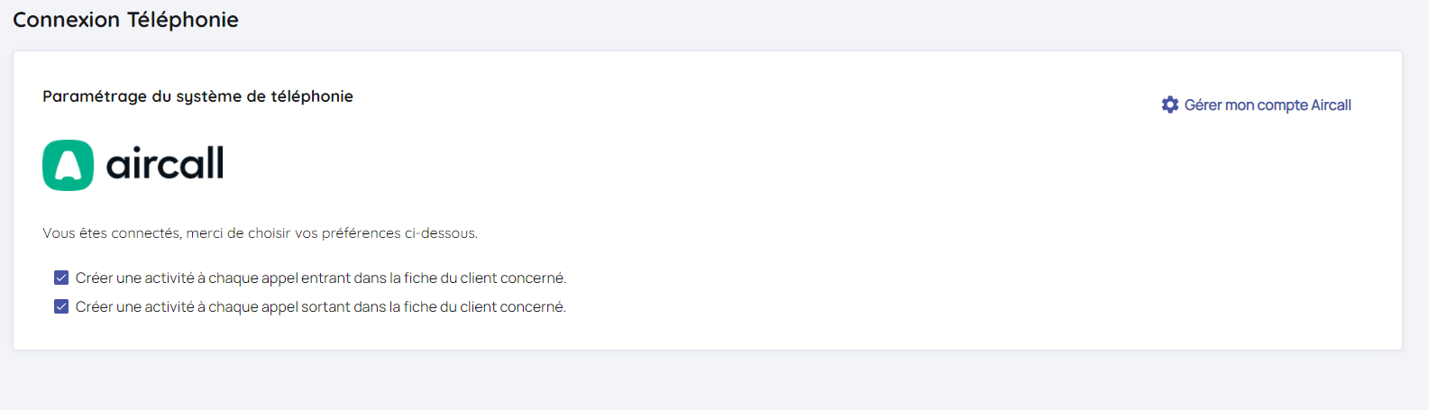Click the green Aircall logo icon
The width and height of the screenshot is (1429, 410).
[68, 165]
